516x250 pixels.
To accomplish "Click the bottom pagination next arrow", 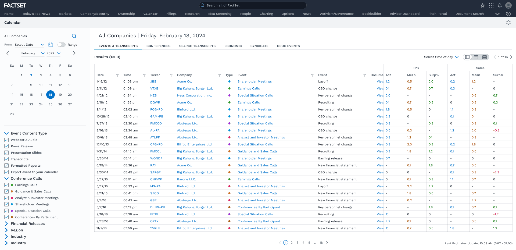I will [327, 242].
